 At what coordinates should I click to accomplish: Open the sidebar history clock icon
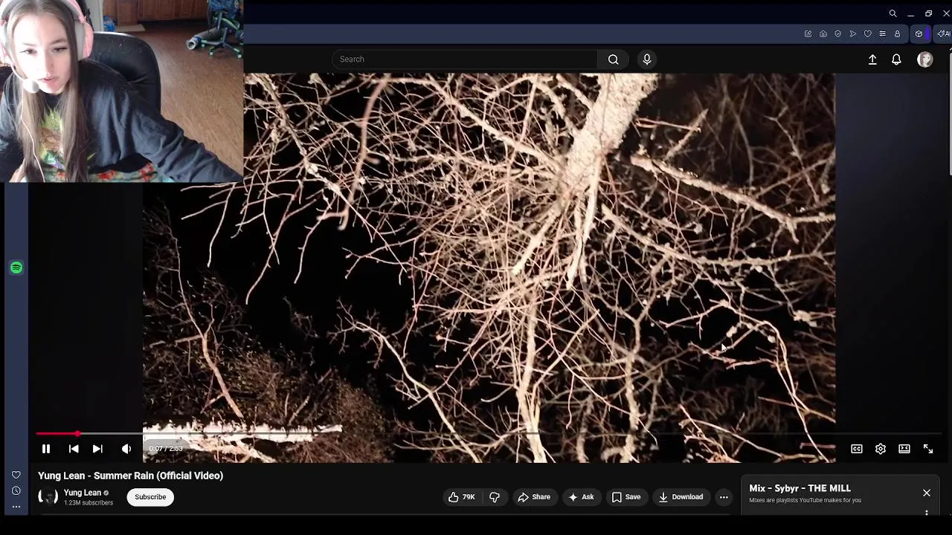click(x=16, y=490)
